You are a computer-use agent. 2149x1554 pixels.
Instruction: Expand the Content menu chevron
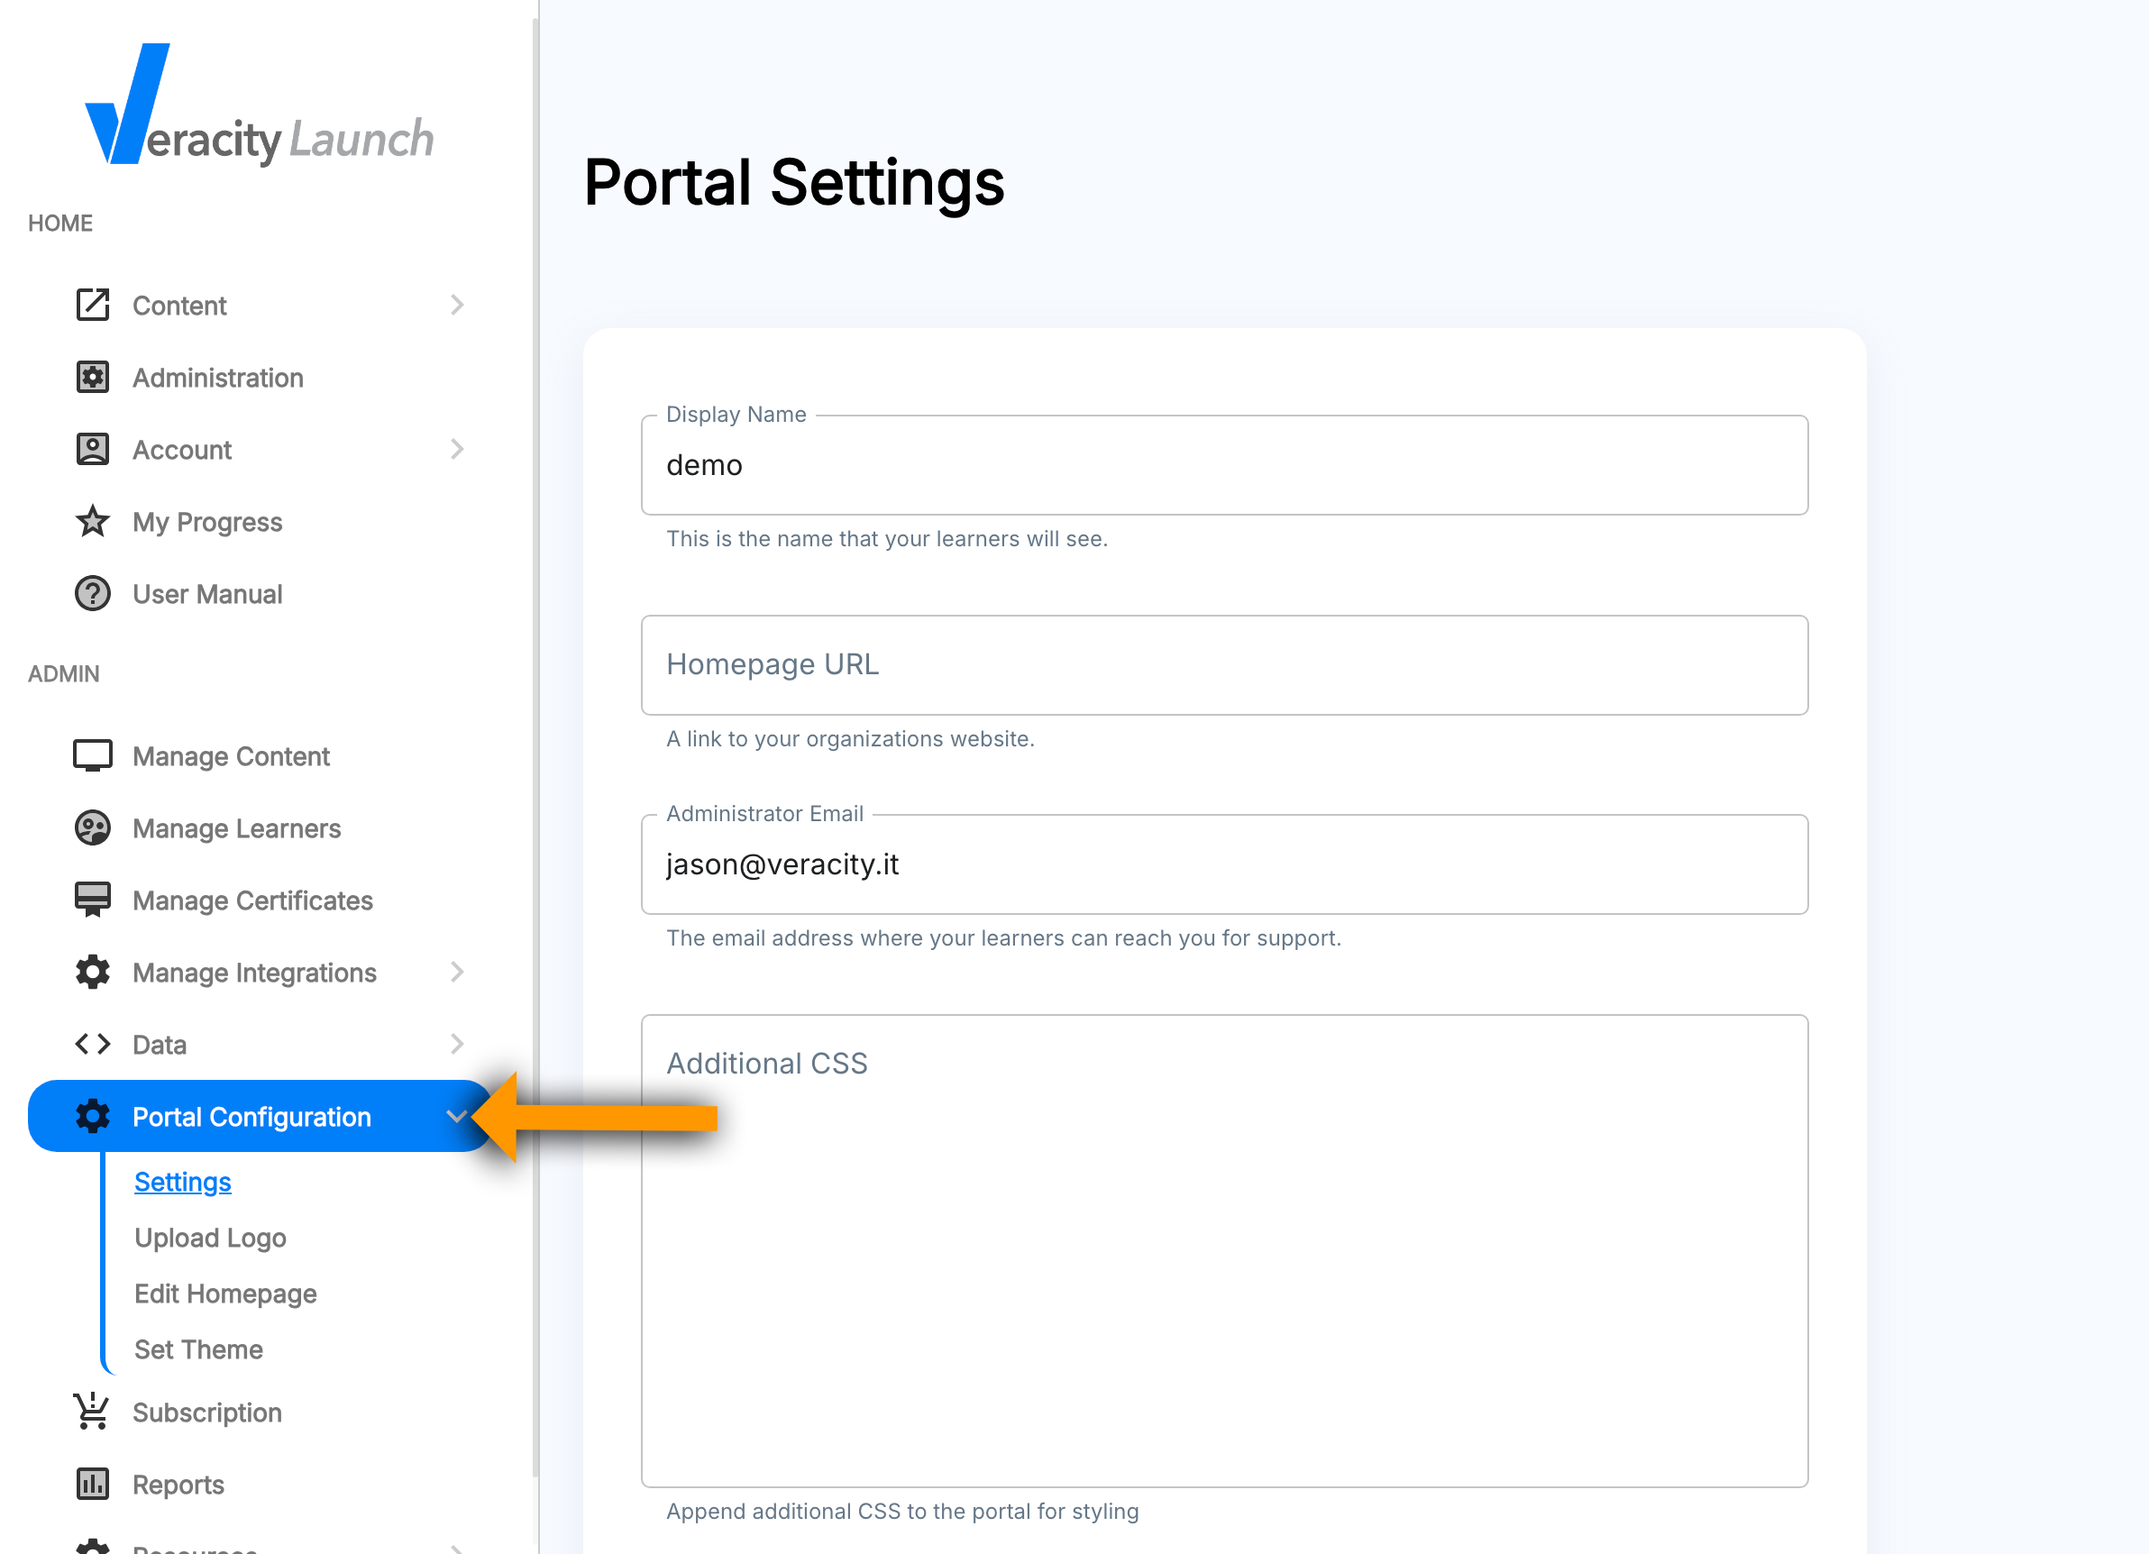[x=457, y=305]
